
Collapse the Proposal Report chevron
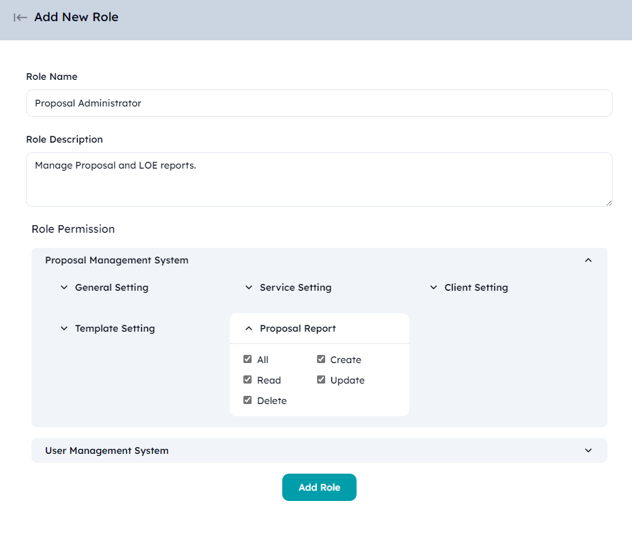click(x=249, y=328)
